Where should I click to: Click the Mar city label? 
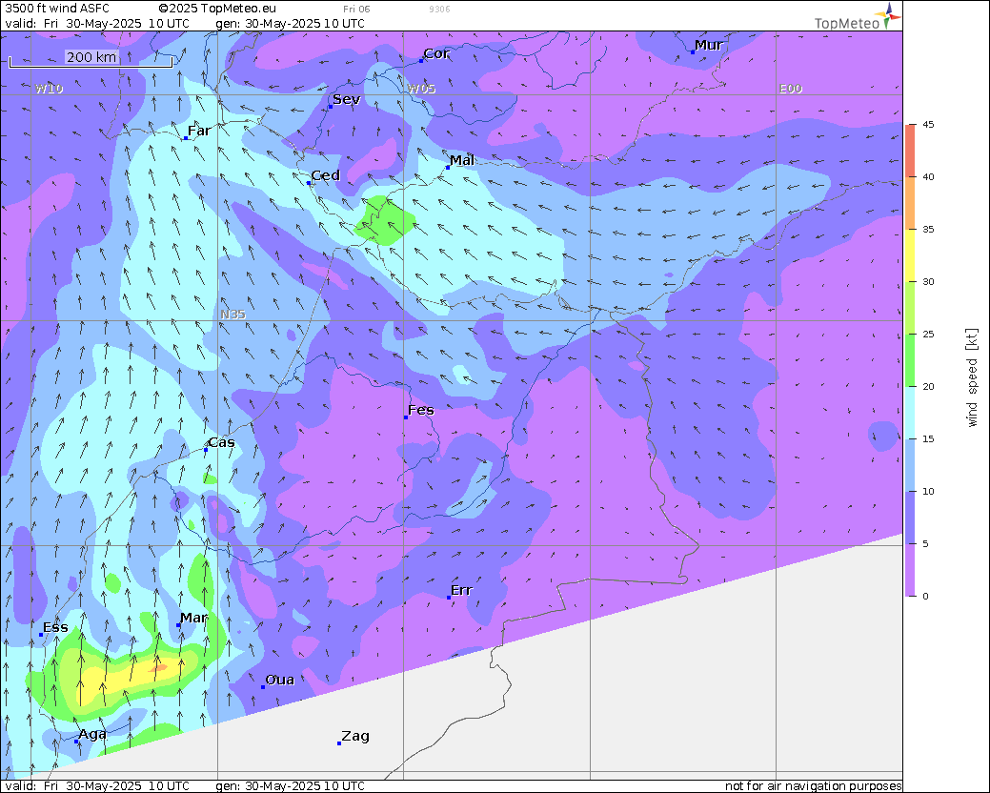(193, 618)
